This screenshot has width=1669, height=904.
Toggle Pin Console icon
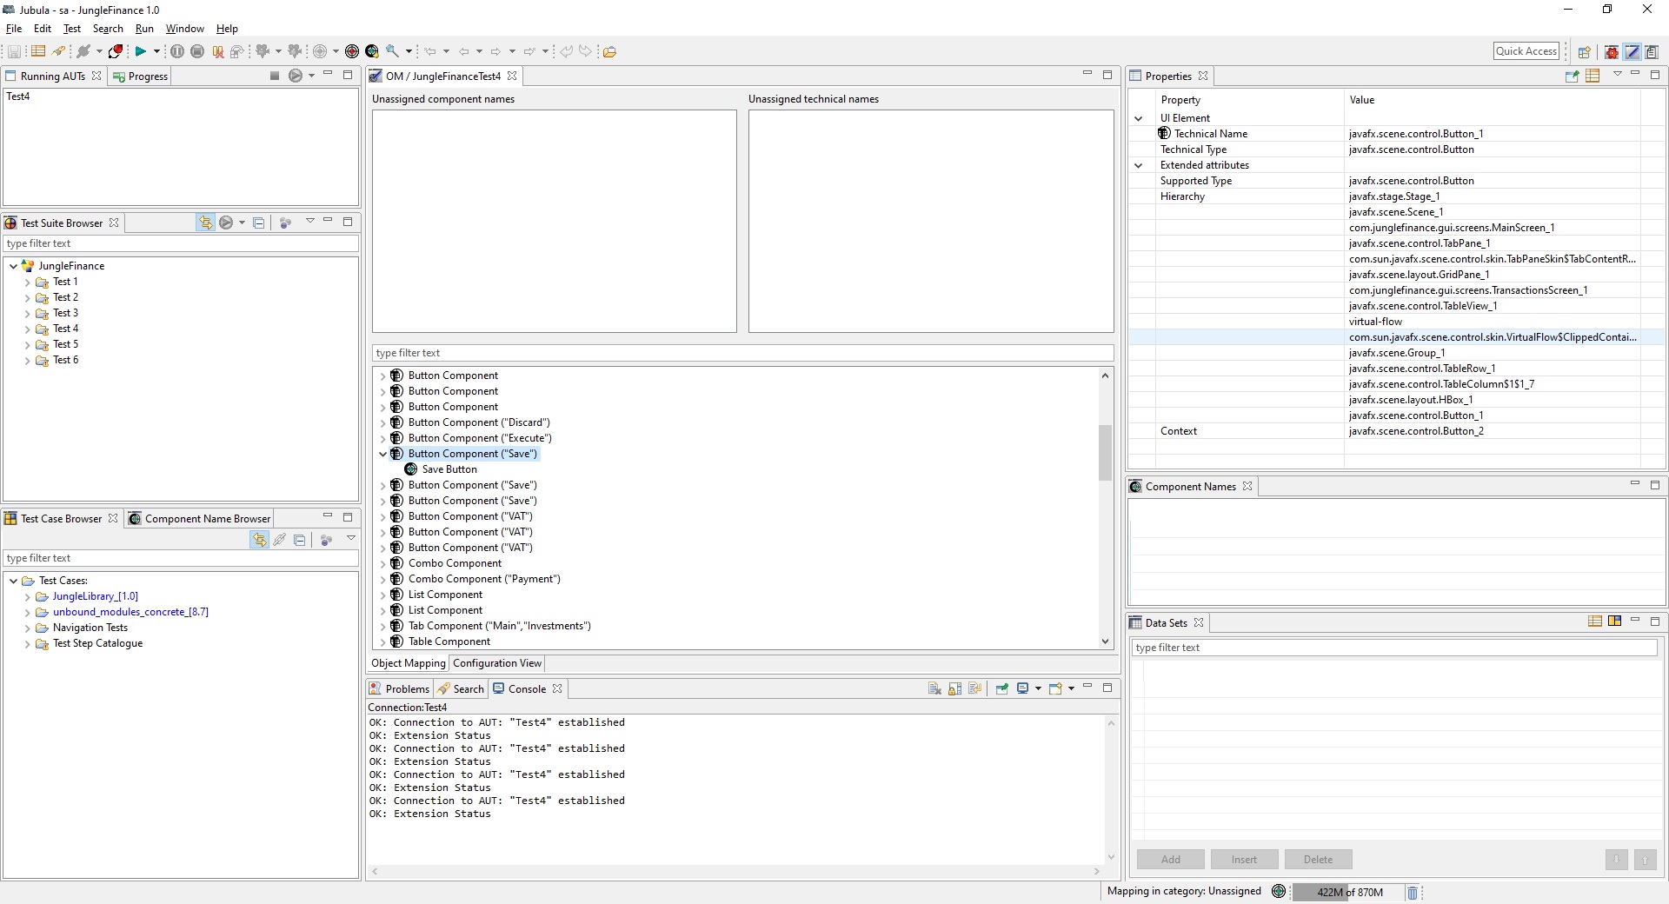point(1001,688)
